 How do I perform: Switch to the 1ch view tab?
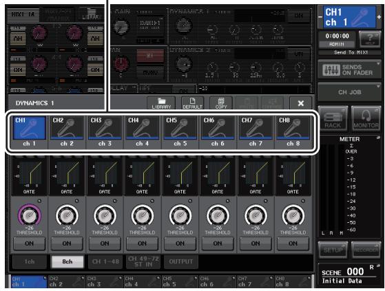(x=30, y=261)
